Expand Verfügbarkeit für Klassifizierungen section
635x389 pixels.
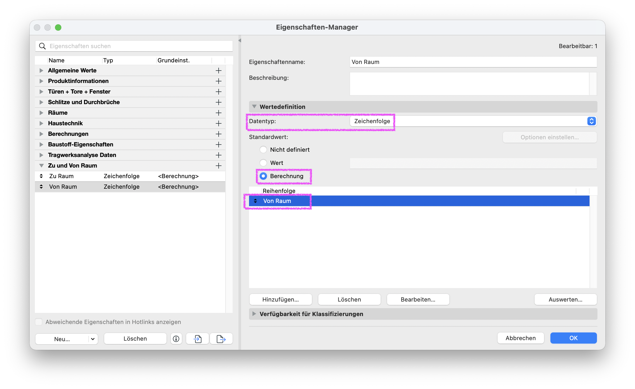point(254,314)
